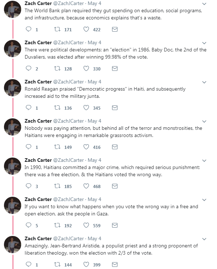Click the profile avatar beside the grassroots tweet
Viewport: 217px width, 269px height.
[13, 127]
